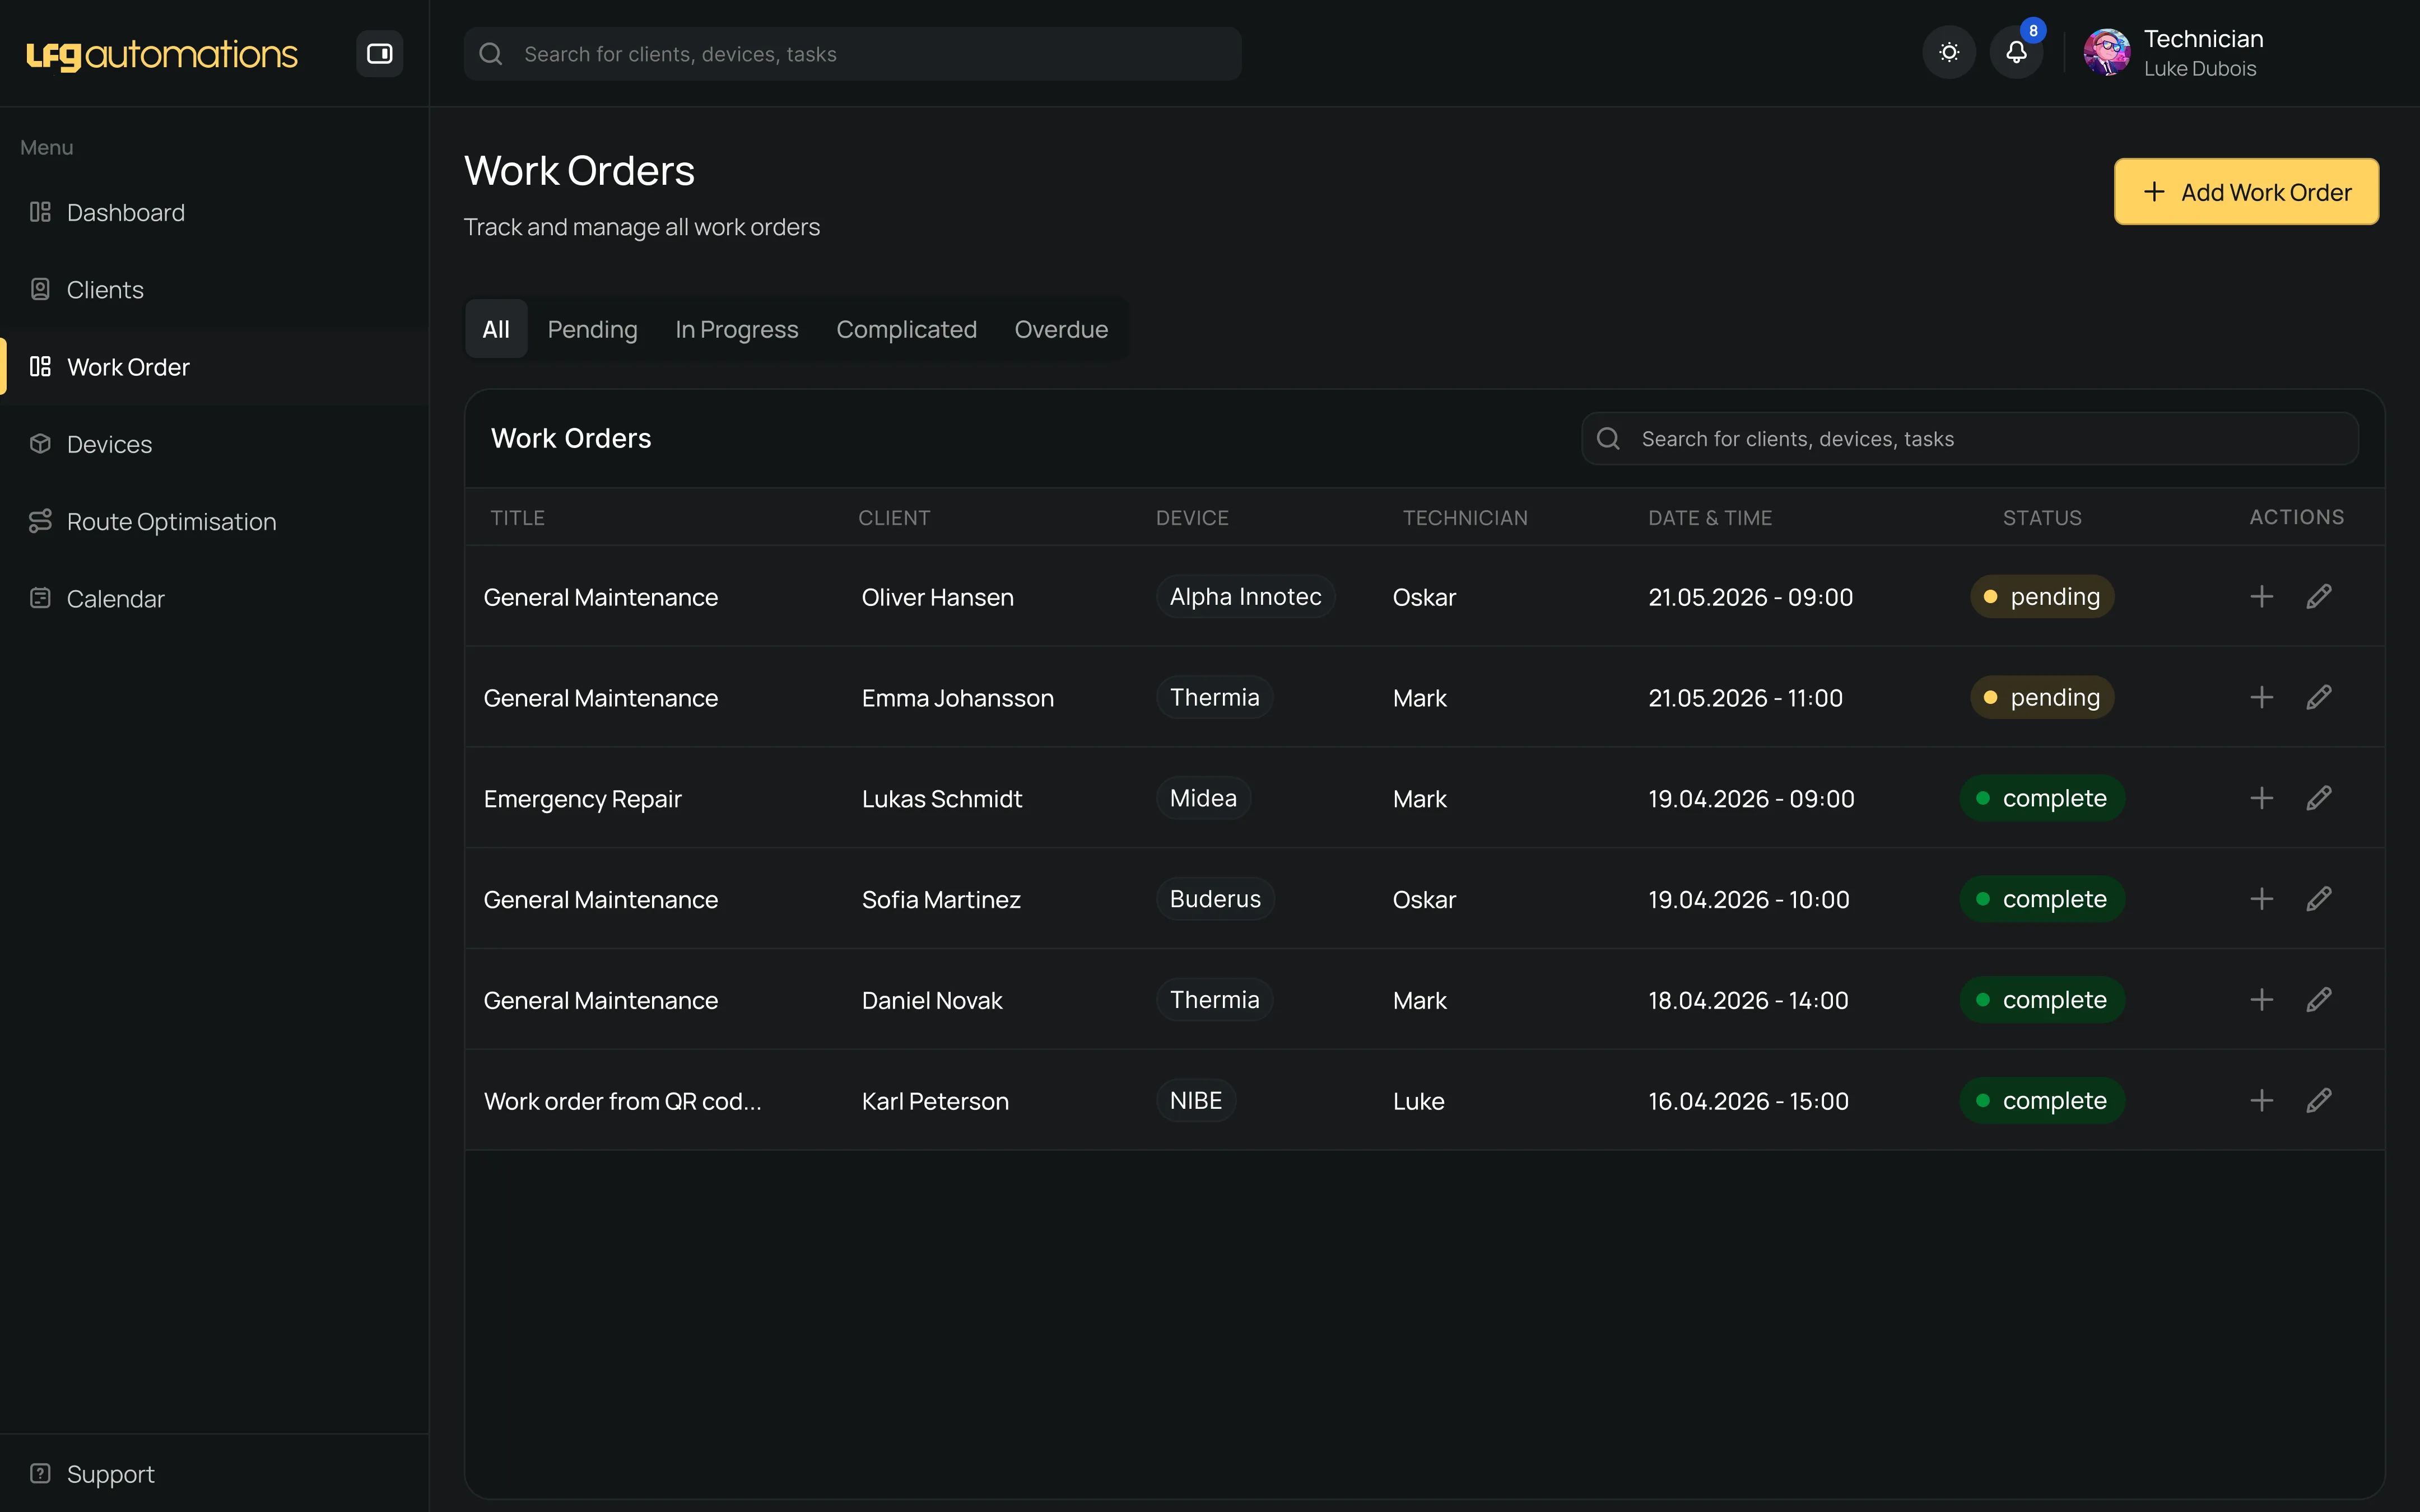
Task: Click plus icon for Sofia Martinez row
Action: (2261, 899)
